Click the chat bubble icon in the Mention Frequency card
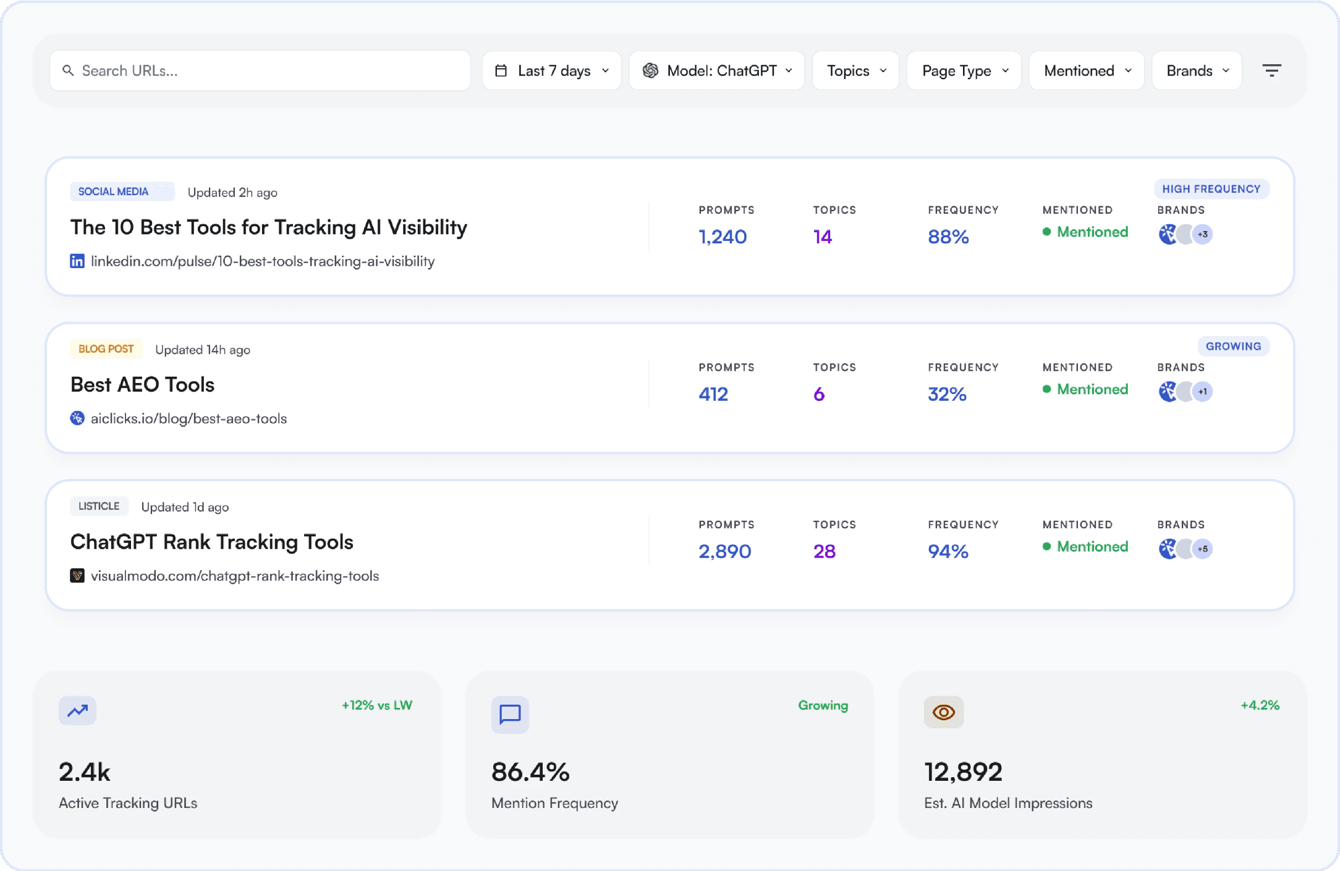 (x=510, y=714)
